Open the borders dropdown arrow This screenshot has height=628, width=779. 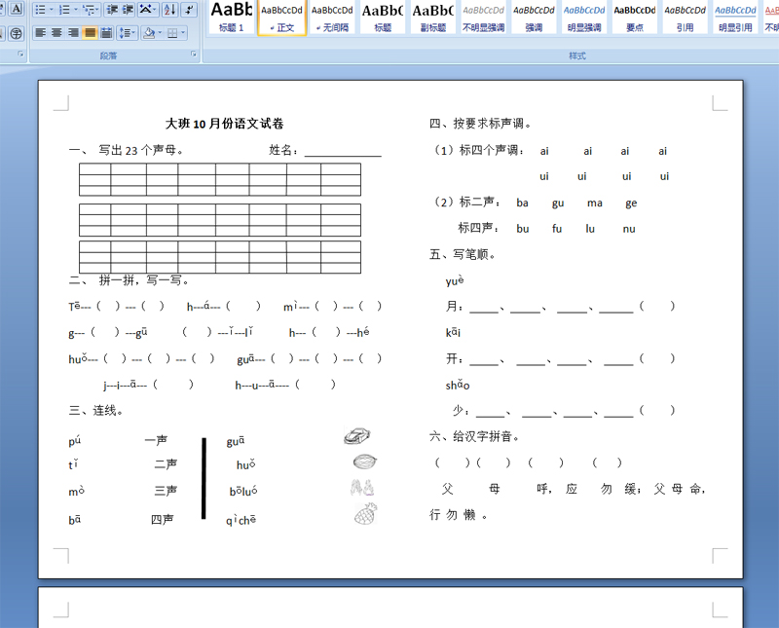(x=183, y=33)
